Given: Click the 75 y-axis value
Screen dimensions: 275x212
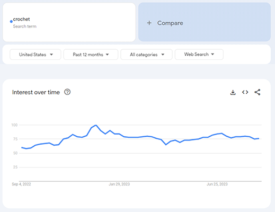Looking at the screenshot, I should click(15, 139).
